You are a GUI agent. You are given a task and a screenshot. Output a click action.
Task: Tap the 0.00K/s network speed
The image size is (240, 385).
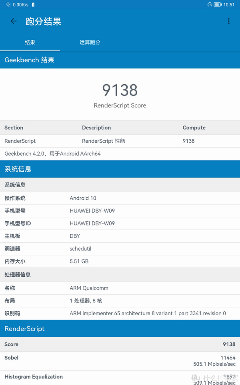(20, 5)
